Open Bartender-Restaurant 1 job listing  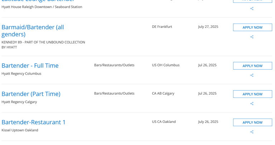point(34,122)
